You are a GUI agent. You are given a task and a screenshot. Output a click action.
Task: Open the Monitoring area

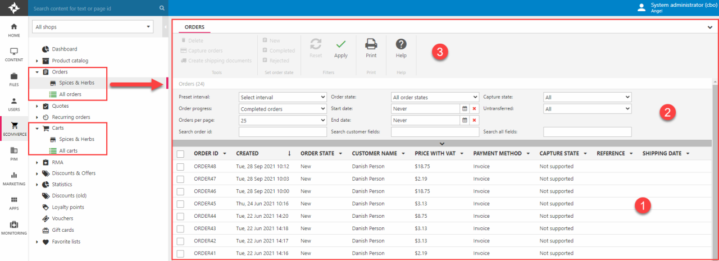(13, 227)
